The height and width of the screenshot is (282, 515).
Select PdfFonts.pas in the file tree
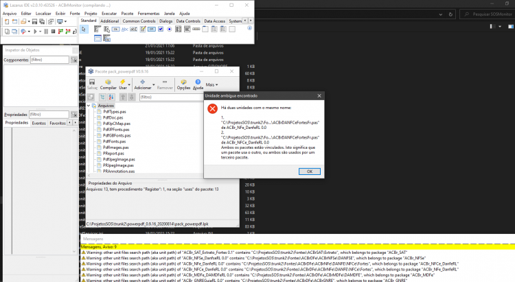pos(114,141)
